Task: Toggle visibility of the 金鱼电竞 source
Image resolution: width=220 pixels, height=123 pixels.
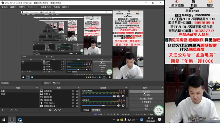Action: pos(73,91)
